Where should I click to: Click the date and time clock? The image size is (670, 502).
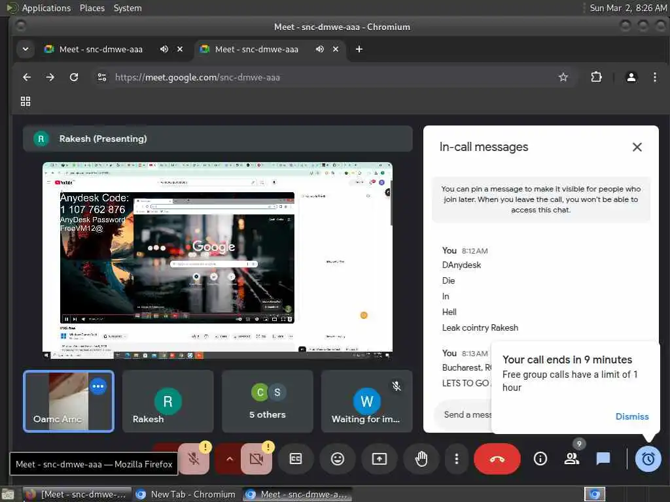pos(627,8)
